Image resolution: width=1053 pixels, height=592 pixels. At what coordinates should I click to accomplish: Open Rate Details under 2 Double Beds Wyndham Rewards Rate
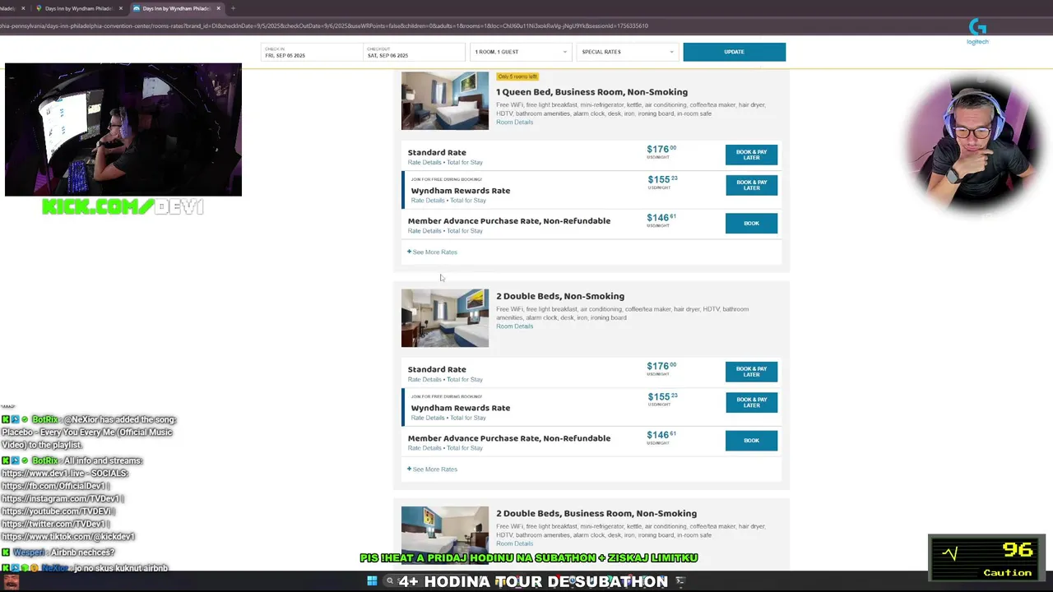pos(428,418)
